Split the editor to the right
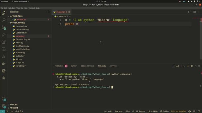 [194, 12]
